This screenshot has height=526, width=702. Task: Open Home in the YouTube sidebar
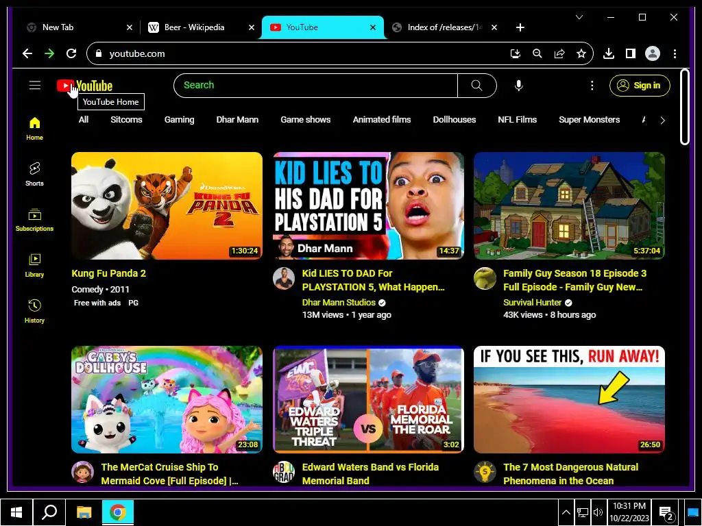(x=34, y=129)
